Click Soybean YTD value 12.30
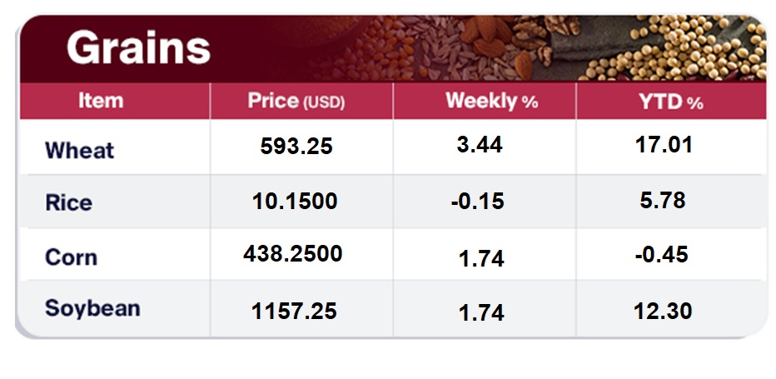Image resolution: width=776 pixels, height=379 pixels. 664,311
